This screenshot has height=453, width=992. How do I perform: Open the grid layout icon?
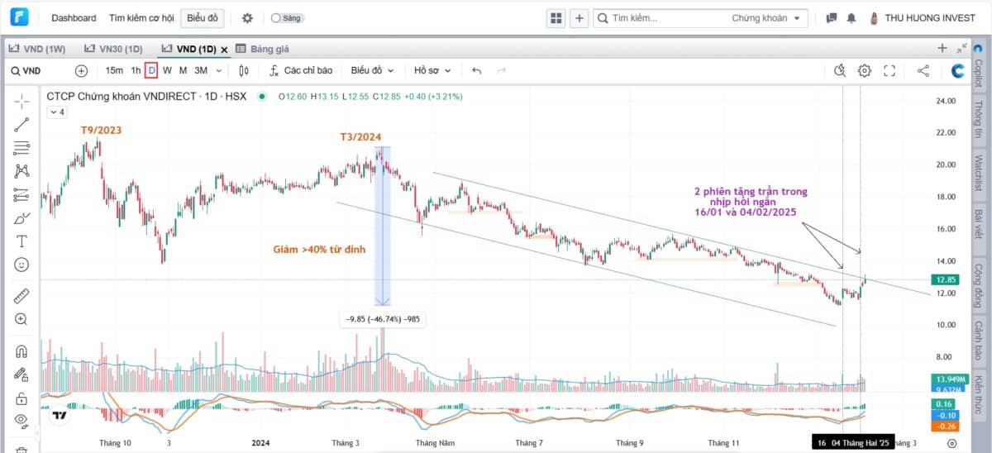click(556, 17)
